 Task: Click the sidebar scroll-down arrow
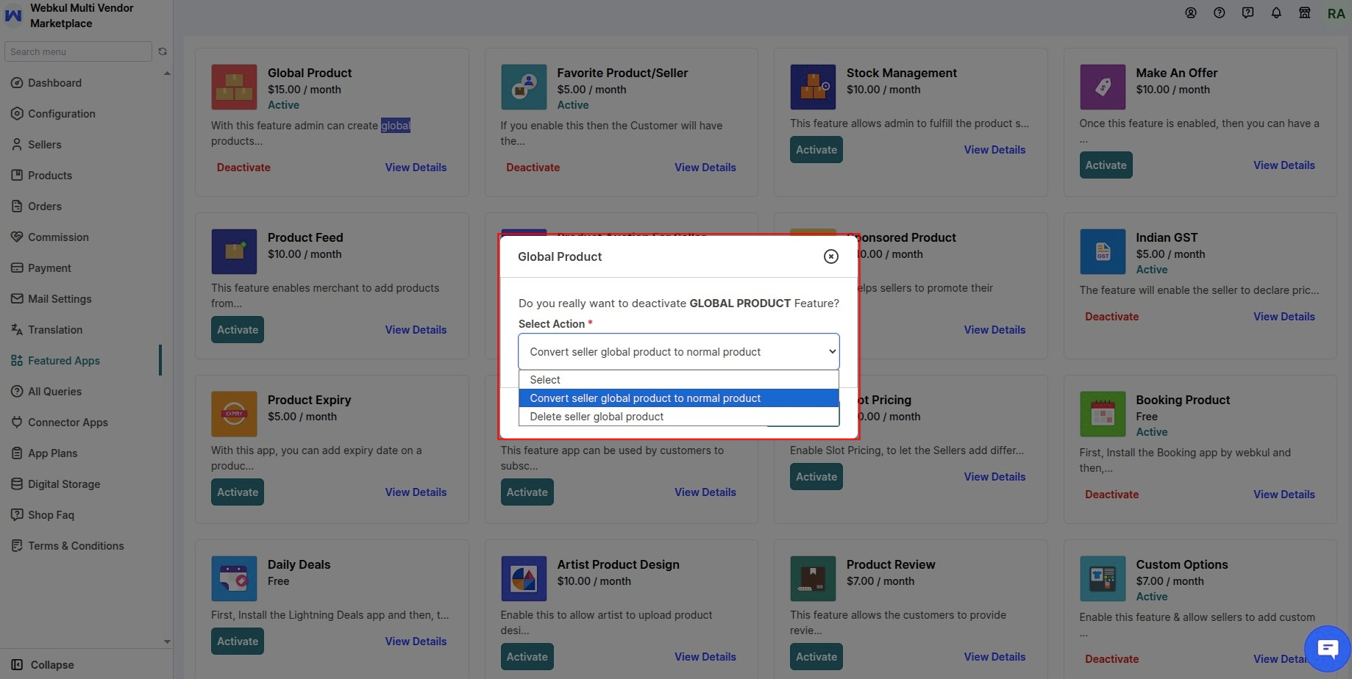167,642
